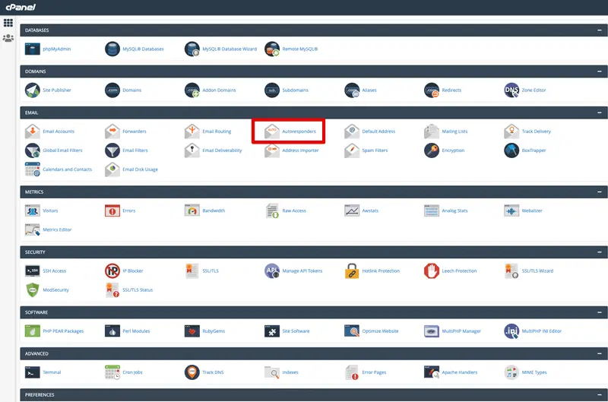The width and height of the screenshot is (608, 402).
Task: Open the Forwarders icon
Action: point(112,131)
